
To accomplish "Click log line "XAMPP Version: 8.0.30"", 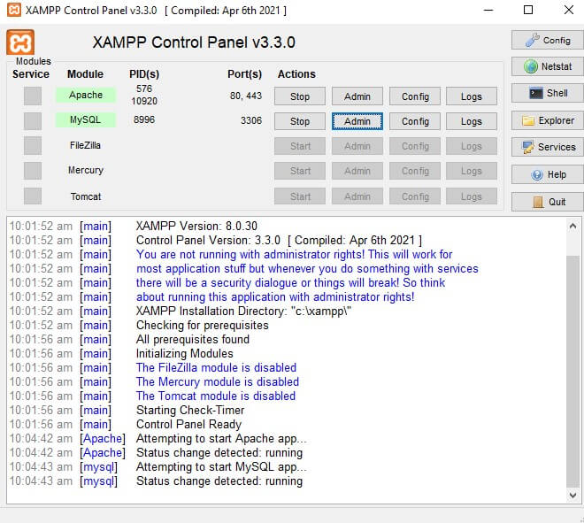I will (196, 227).
